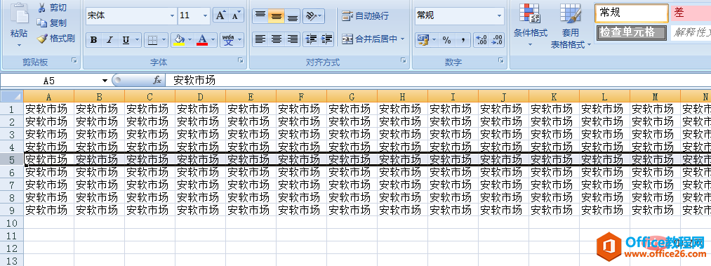The height and width of the screenshot is (266, 711).
Task: Open the accounting format dropdown arrow
Action: (434, 40)
